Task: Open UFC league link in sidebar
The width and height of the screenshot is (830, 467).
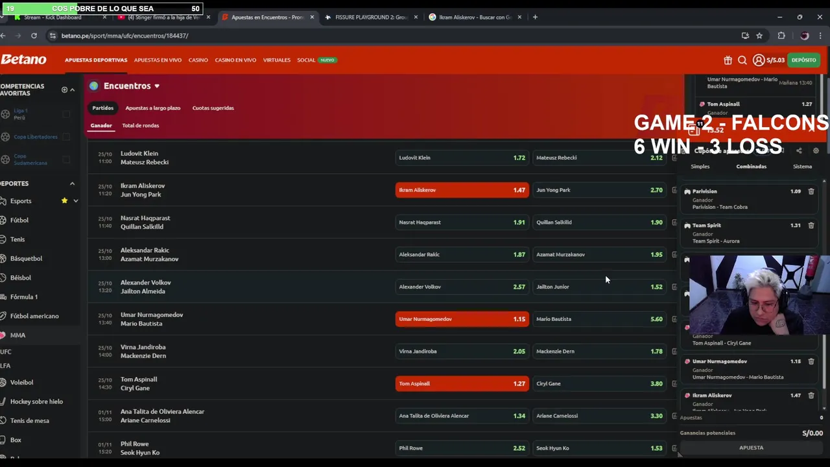Action: pyautogui.click(x=6, y=352)
